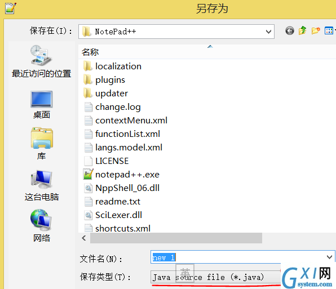Open 最近访问的位置 in places bar

coord(41,61)
